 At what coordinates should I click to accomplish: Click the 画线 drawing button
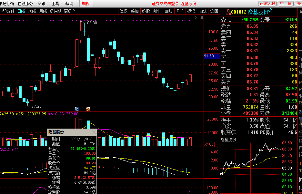tap(168, 11)
